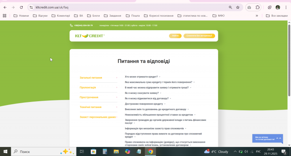Screen dimensions: 291x156
Task: Click the browser forward arrow
Action: point(13,8)
